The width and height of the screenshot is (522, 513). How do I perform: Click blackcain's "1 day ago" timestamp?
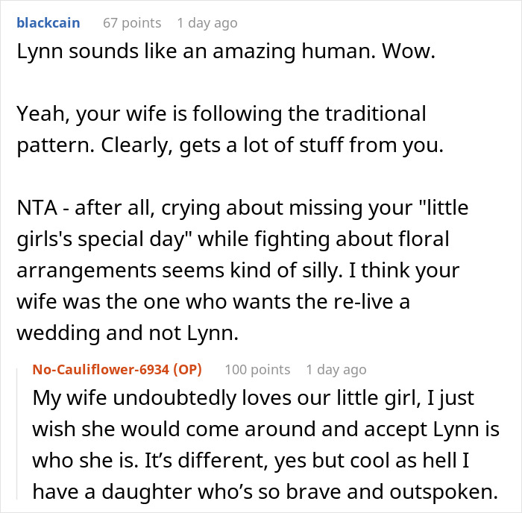(207, 23)
